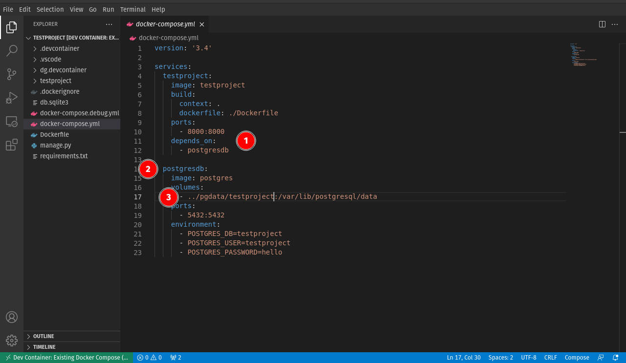
Task: Open Explorer's more actions ellipsis
Action: [109, 24]
